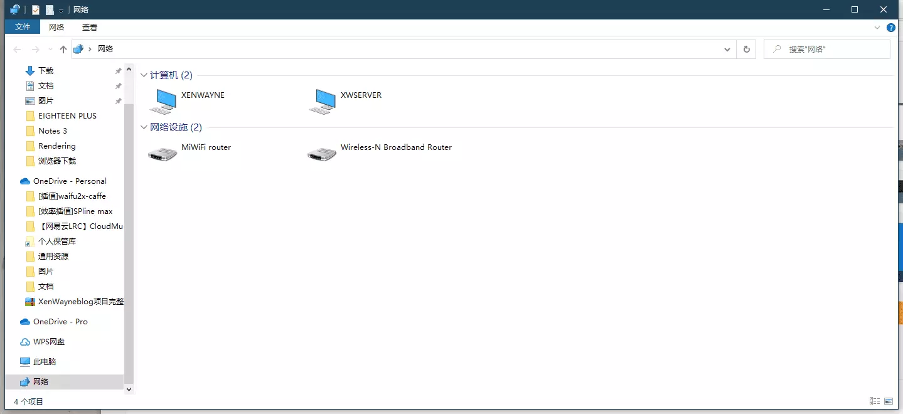This screenshot has width=903, height=414.
Task: Open the quick access toolbar customize dropdown
Action: pyautogui.click(x=61, y=10)
